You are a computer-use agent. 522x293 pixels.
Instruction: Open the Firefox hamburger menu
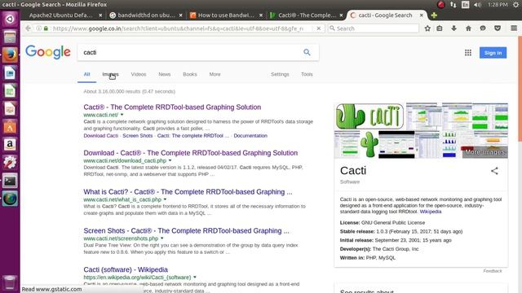[x=514, y=28]
